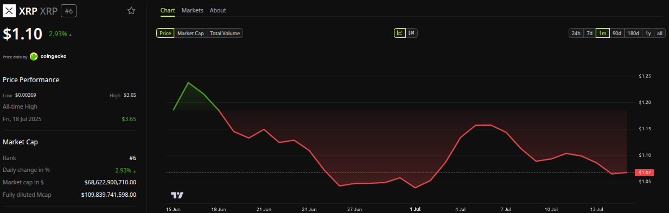
Task: Set chart range to 90d
Action: 617,33
